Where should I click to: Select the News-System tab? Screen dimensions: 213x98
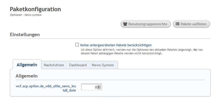tap(103, 65)
